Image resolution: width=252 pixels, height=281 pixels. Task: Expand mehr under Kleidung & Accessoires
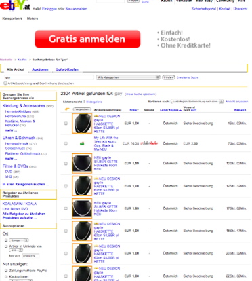(11, 130)
